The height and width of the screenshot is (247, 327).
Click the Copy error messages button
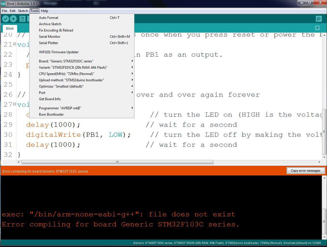306,171
